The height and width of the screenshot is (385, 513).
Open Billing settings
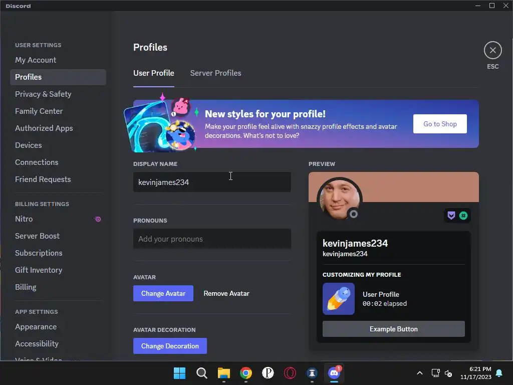click(58, 287)
